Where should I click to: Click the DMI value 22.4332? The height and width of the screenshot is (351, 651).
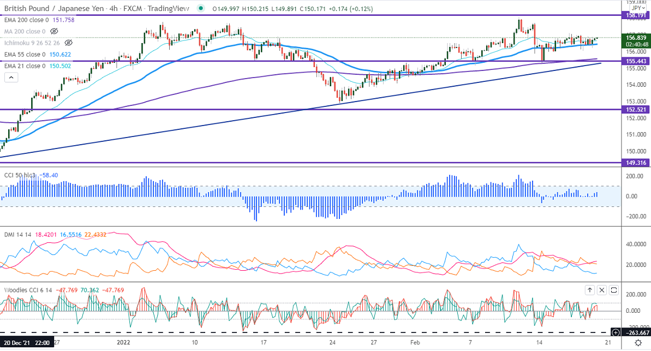tap(95, 235)
